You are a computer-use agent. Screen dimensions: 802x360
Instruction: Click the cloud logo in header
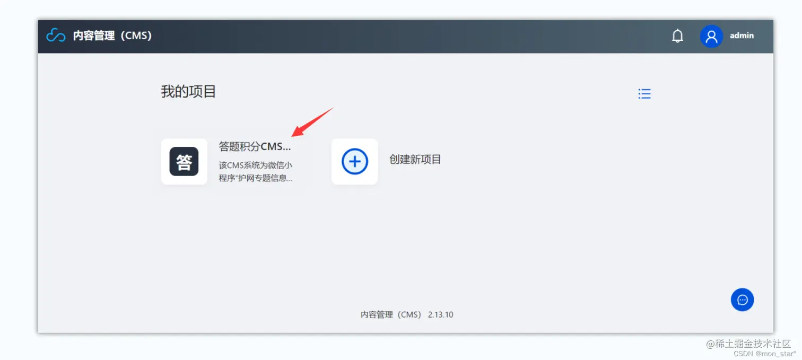point(56,36)
